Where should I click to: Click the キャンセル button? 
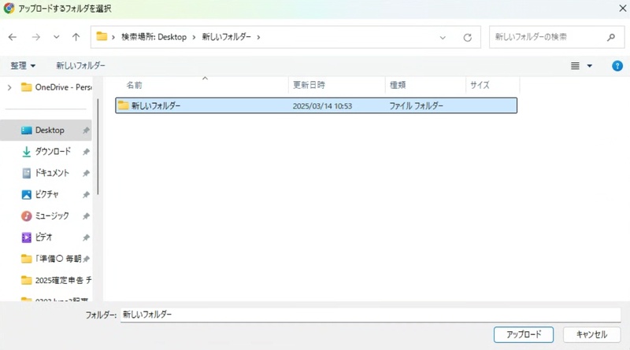point(591,334)
